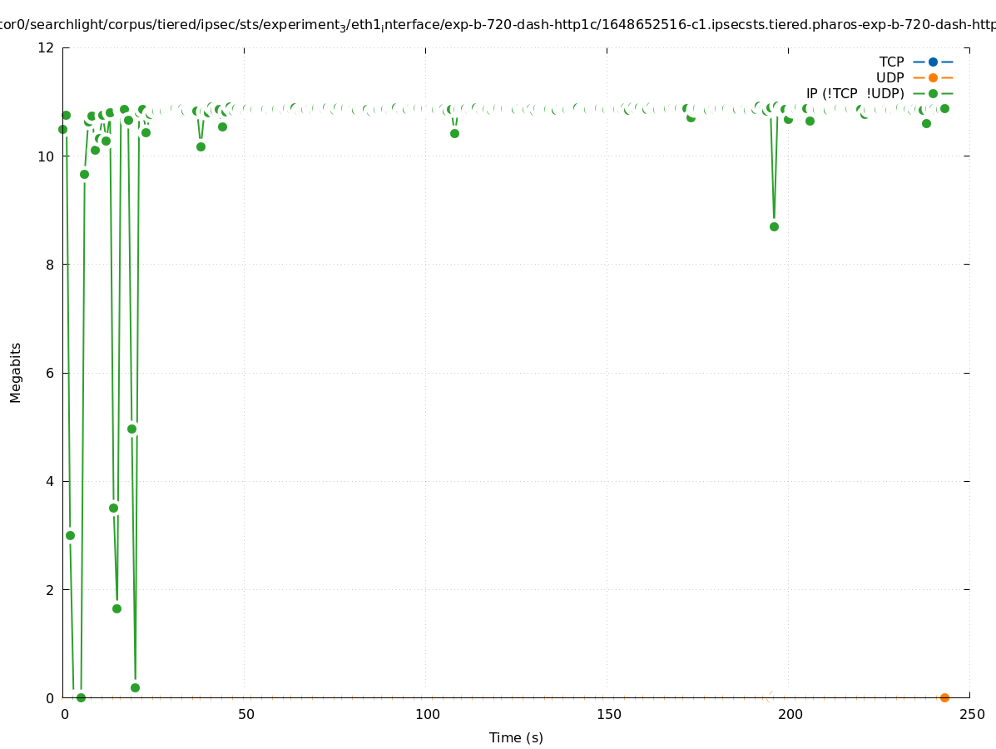Select the last green point at far right
Image resolution: width=996 pixels, height=749 pixels.
tap(944, 108)
